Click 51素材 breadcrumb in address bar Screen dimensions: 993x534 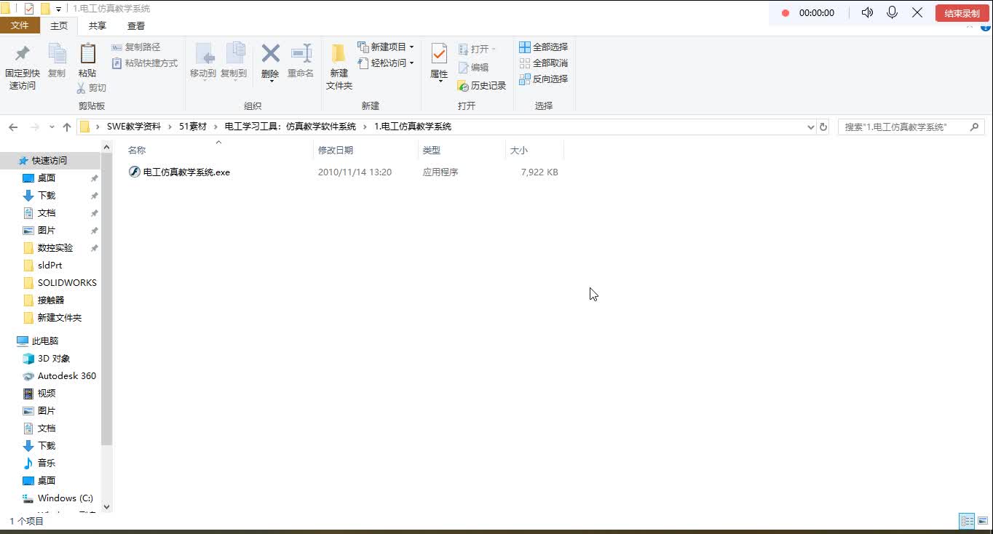(x=193, y=127)
